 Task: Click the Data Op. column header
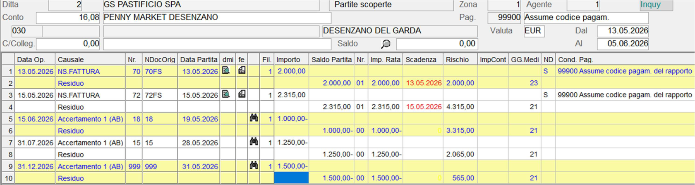35,59
